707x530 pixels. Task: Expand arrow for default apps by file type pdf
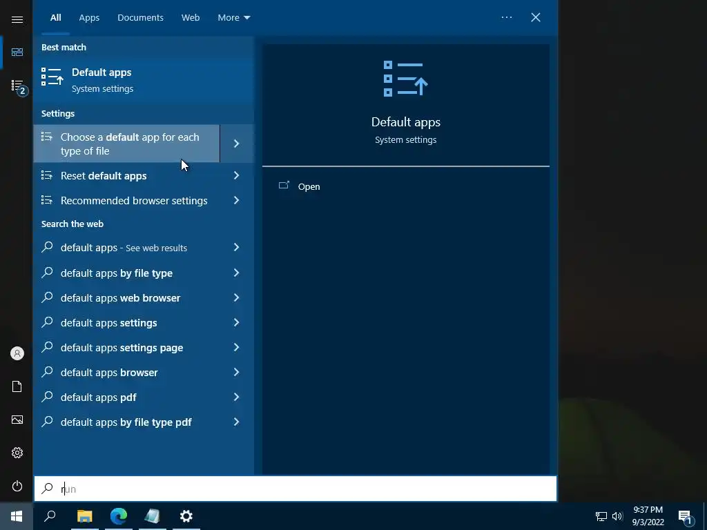tap(237, 422)
